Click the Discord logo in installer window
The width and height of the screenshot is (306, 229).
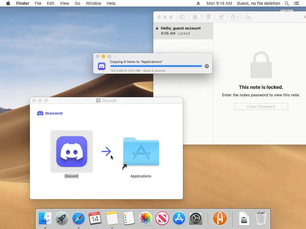pyautogui.click(x=50, y=113)
